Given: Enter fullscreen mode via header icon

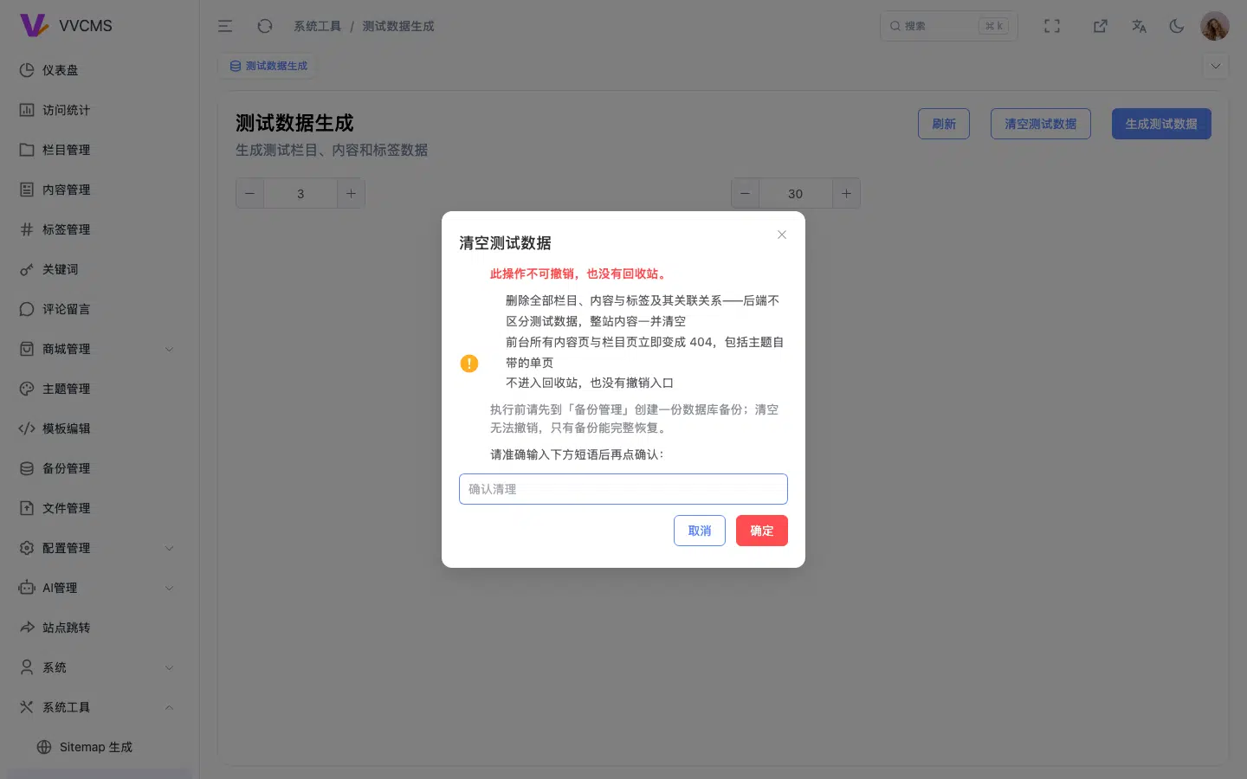Looking at the screenshot, I should [x=1052, y=26].
